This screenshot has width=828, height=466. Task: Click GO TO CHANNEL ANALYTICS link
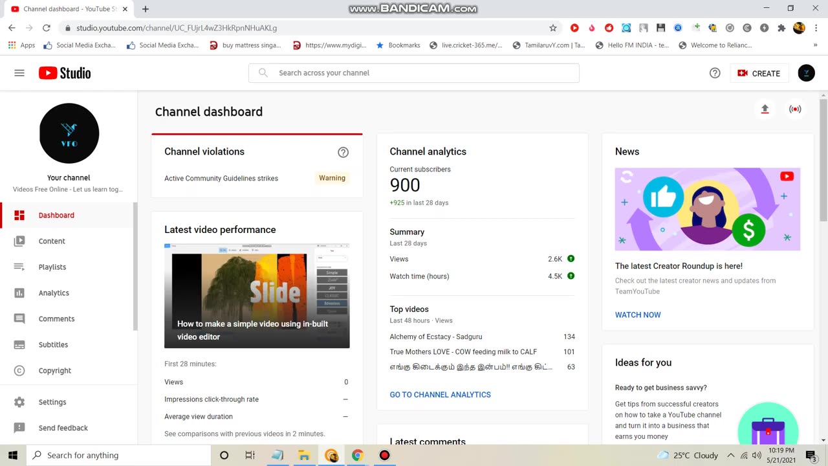pos(440,395)
